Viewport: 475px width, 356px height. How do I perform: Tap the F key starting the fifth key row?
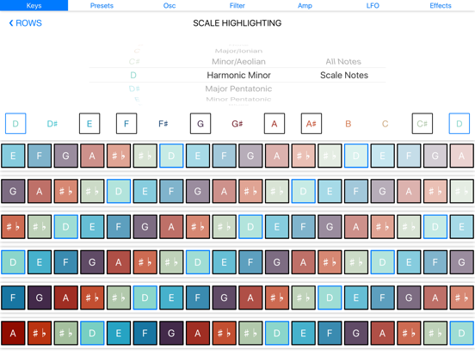(x=13, y=298)
